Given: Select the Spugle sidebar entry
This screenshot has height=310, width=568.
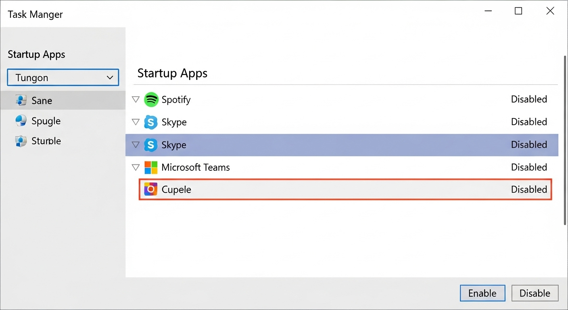Looking at the screenshot, I should pyautogui.click(x=45, y=121).
